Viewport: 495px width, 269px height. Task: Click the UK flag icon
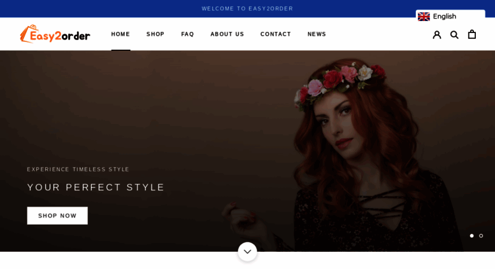point(424,17)
